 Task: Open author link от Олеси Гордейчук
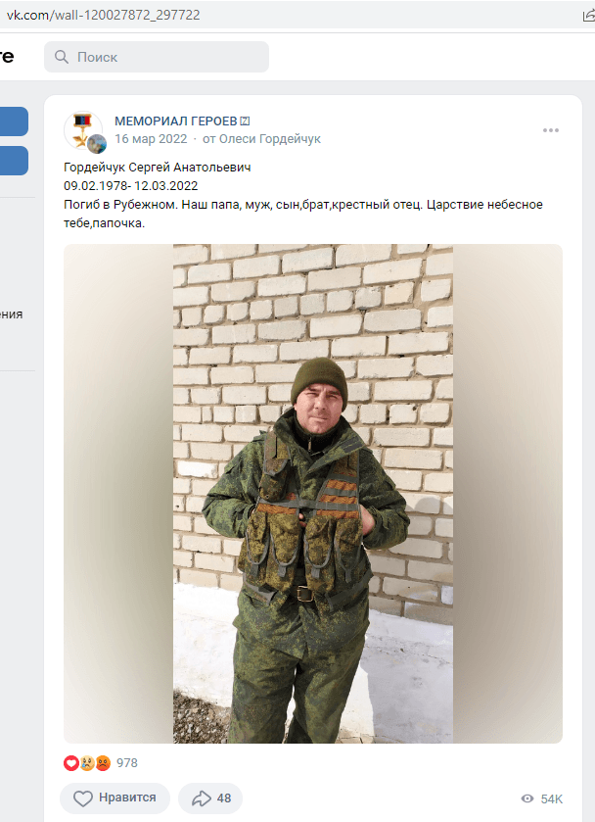pyautogui.click(x=261, y=139)
